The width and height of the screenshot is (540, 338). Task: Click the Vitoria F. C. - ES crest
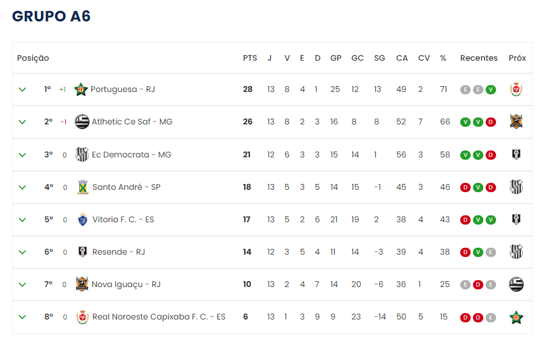[82, 219]
